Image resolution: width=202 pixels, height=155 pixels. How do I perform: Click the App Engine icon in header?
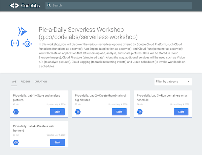tap(28, 44)
